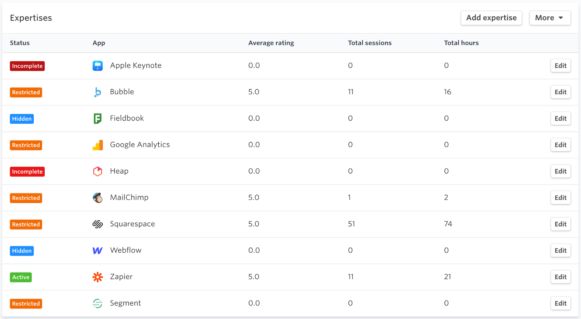The width and height of the screenshot is (581, 319).
Task: Click the MailChimp monkey icon
Action: 98,198
